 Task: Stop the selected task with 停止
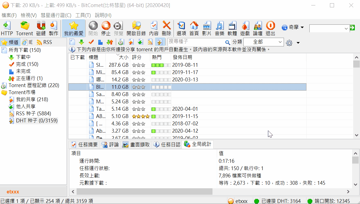[x=106, y=28]
